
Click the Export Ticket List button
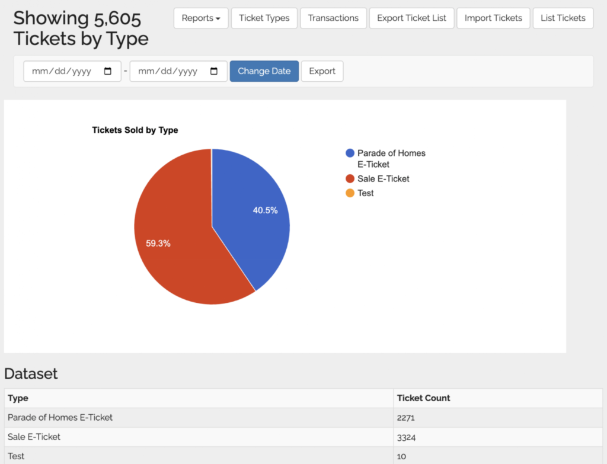411,18
